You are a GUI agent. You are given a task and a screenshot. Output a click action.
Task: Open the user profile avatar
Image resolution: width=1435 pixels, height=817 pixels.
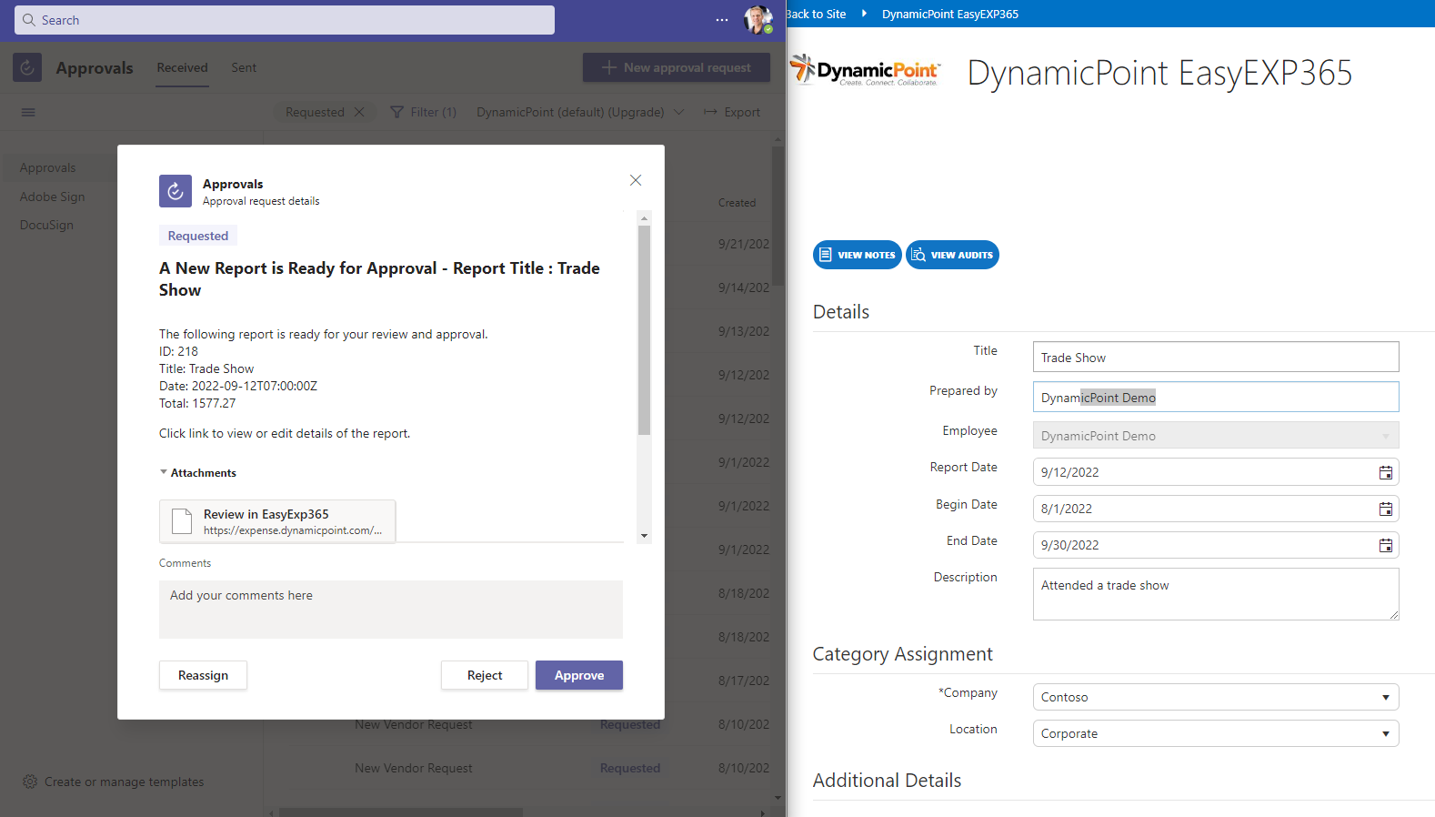758,19
